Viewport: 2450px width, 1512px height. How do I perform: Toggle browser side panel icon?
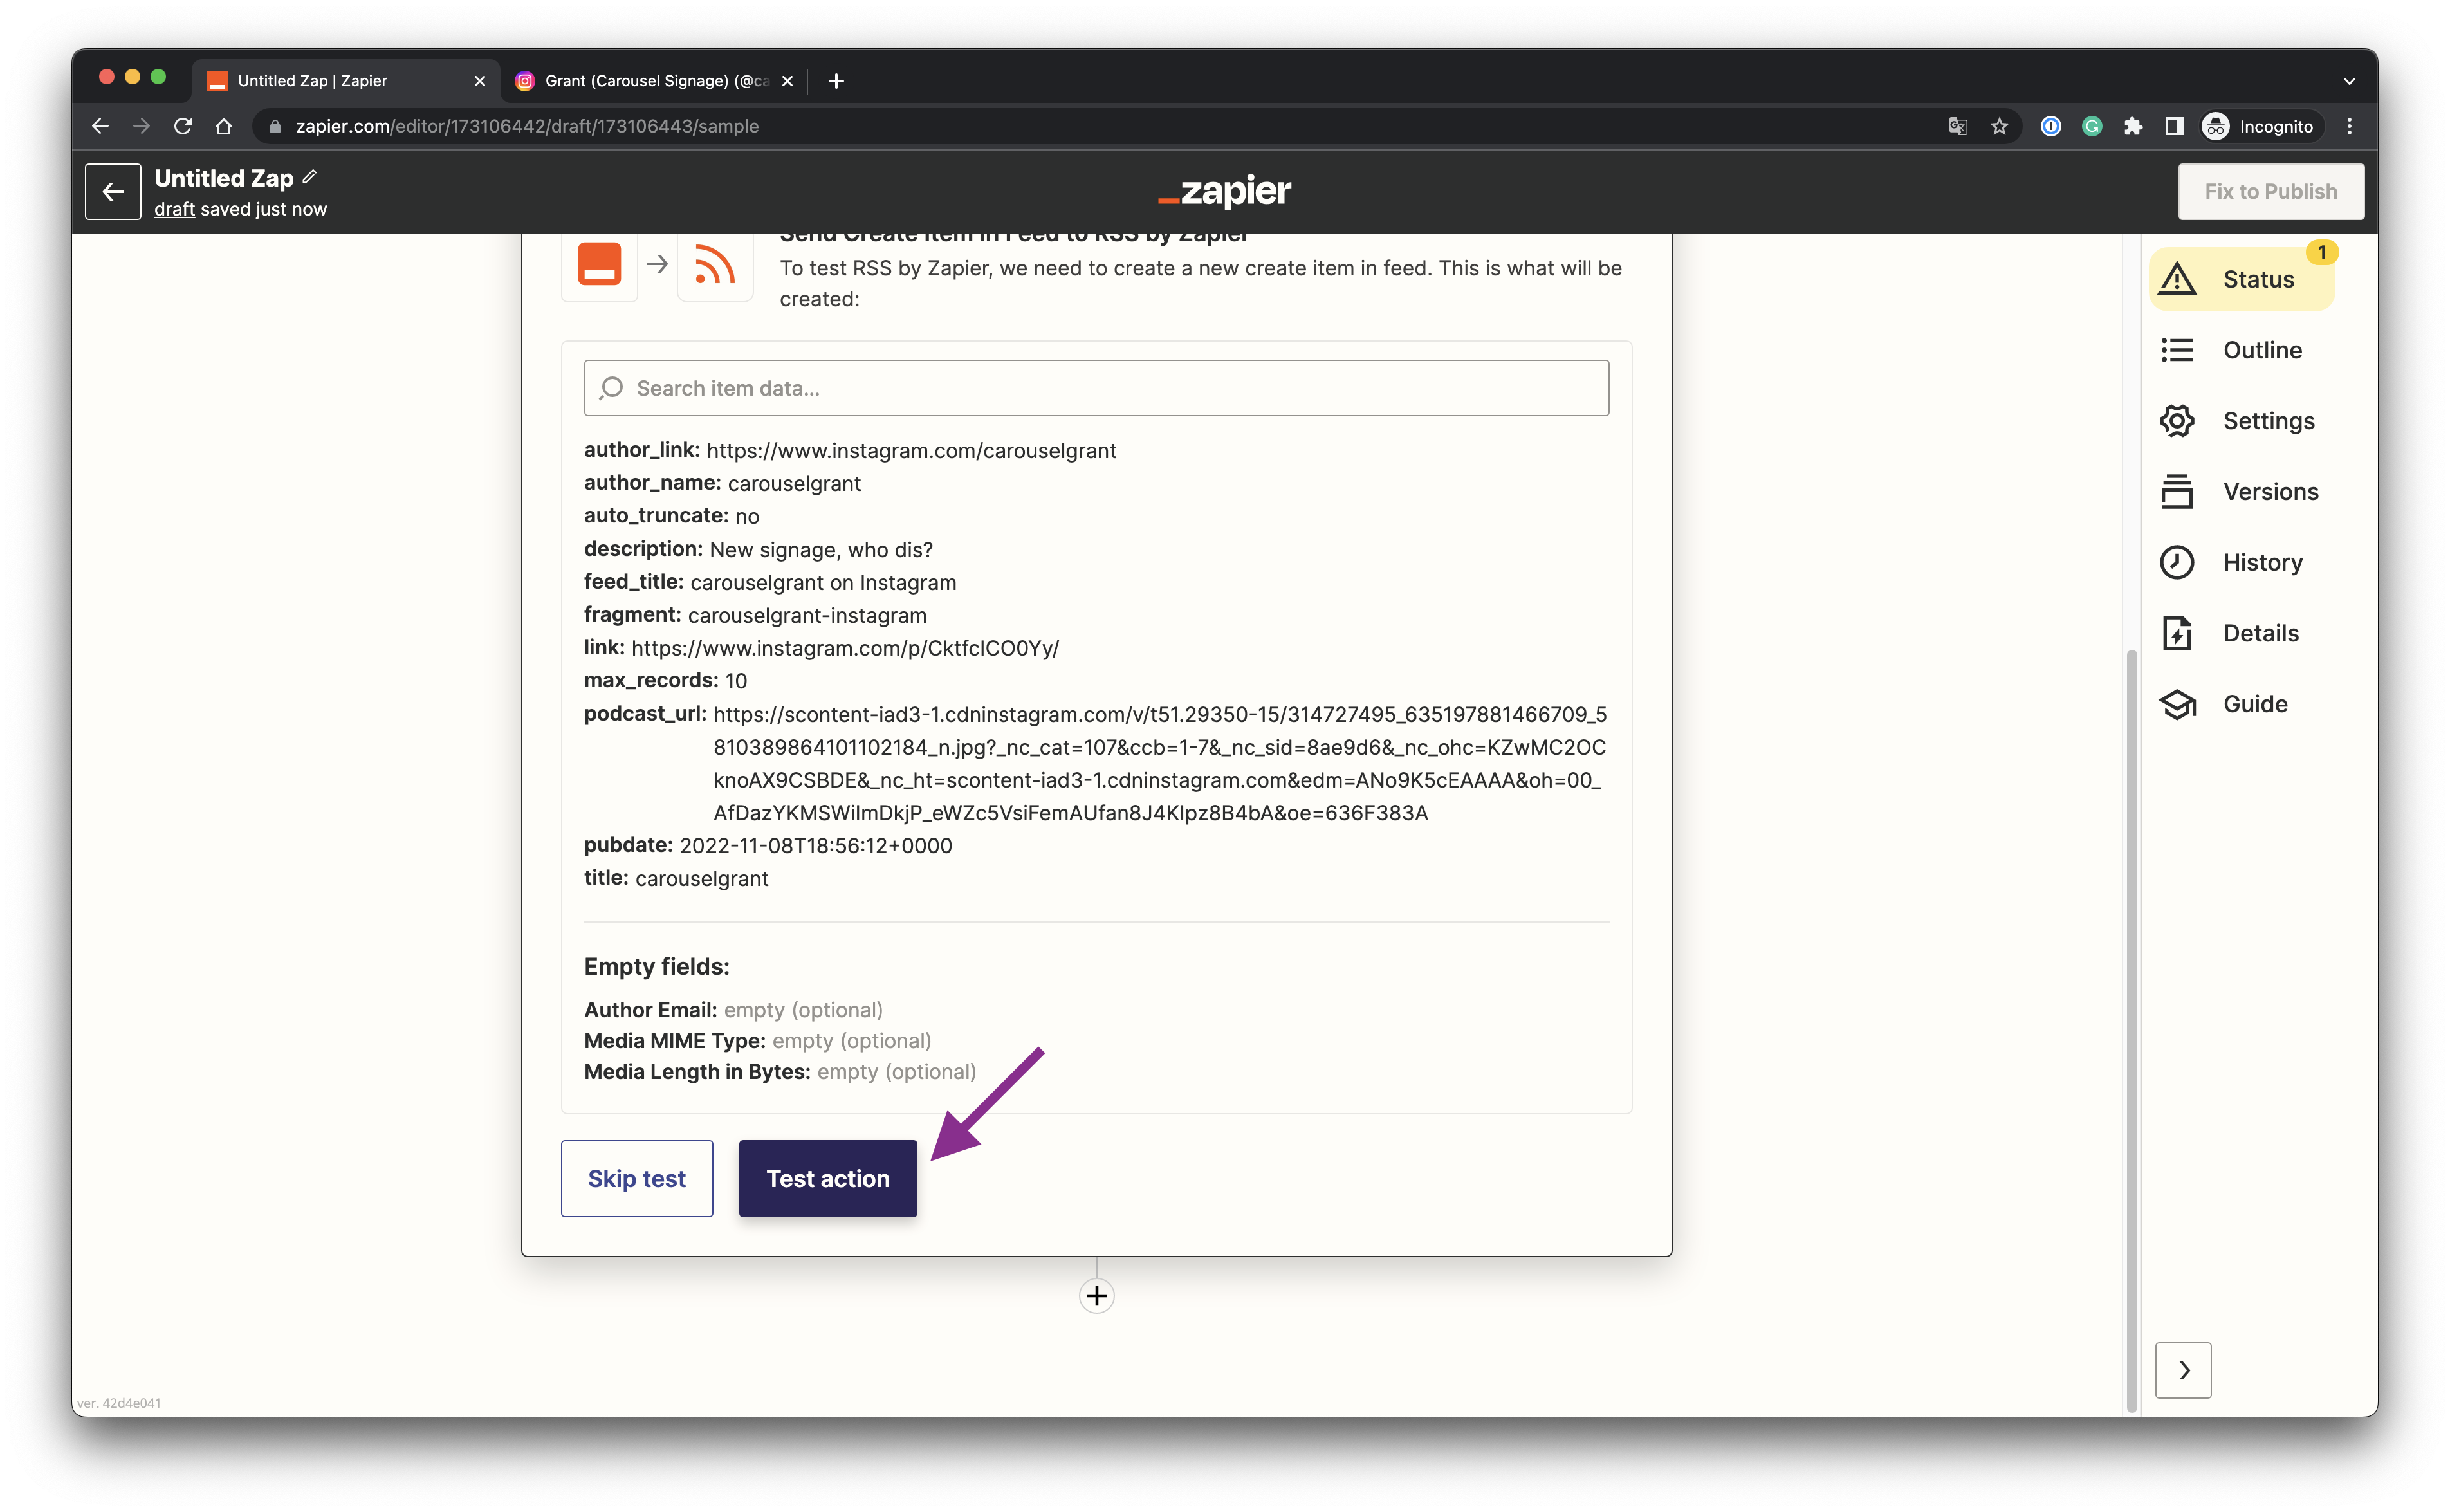tap(2174, 126)
